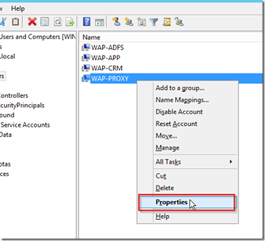
Task: Select WAP-ADFS computer name in list
Action: pyautogui.click(x=107, y=48)
